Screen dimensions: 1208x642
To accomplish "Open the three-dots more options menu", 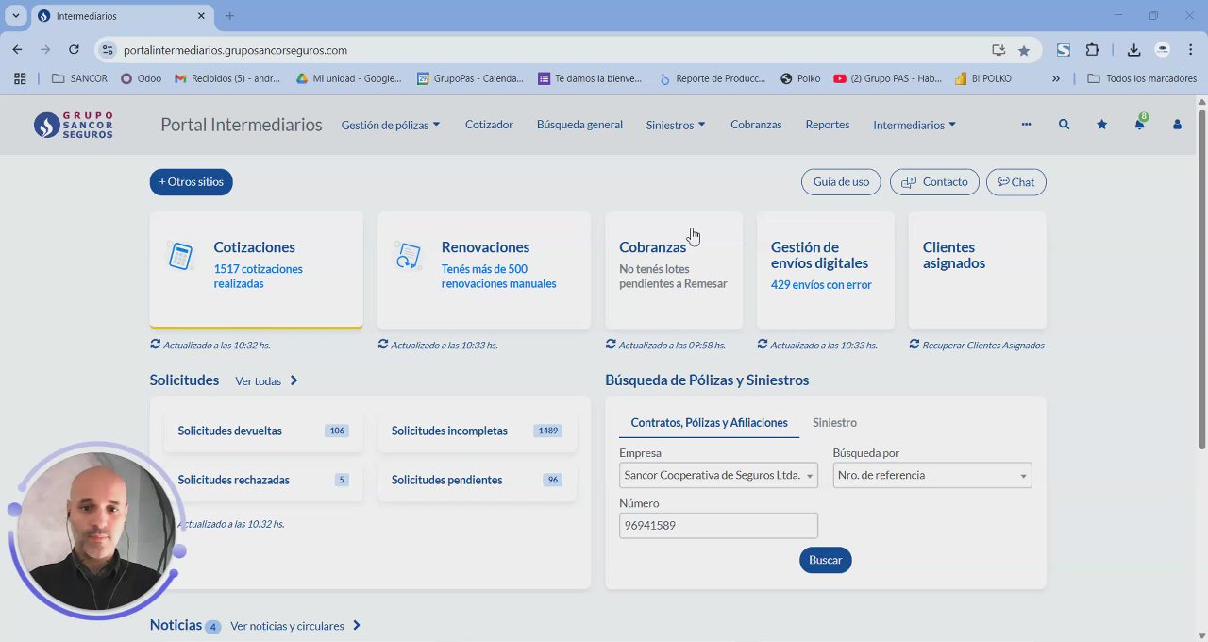I will pos(1026,124).
